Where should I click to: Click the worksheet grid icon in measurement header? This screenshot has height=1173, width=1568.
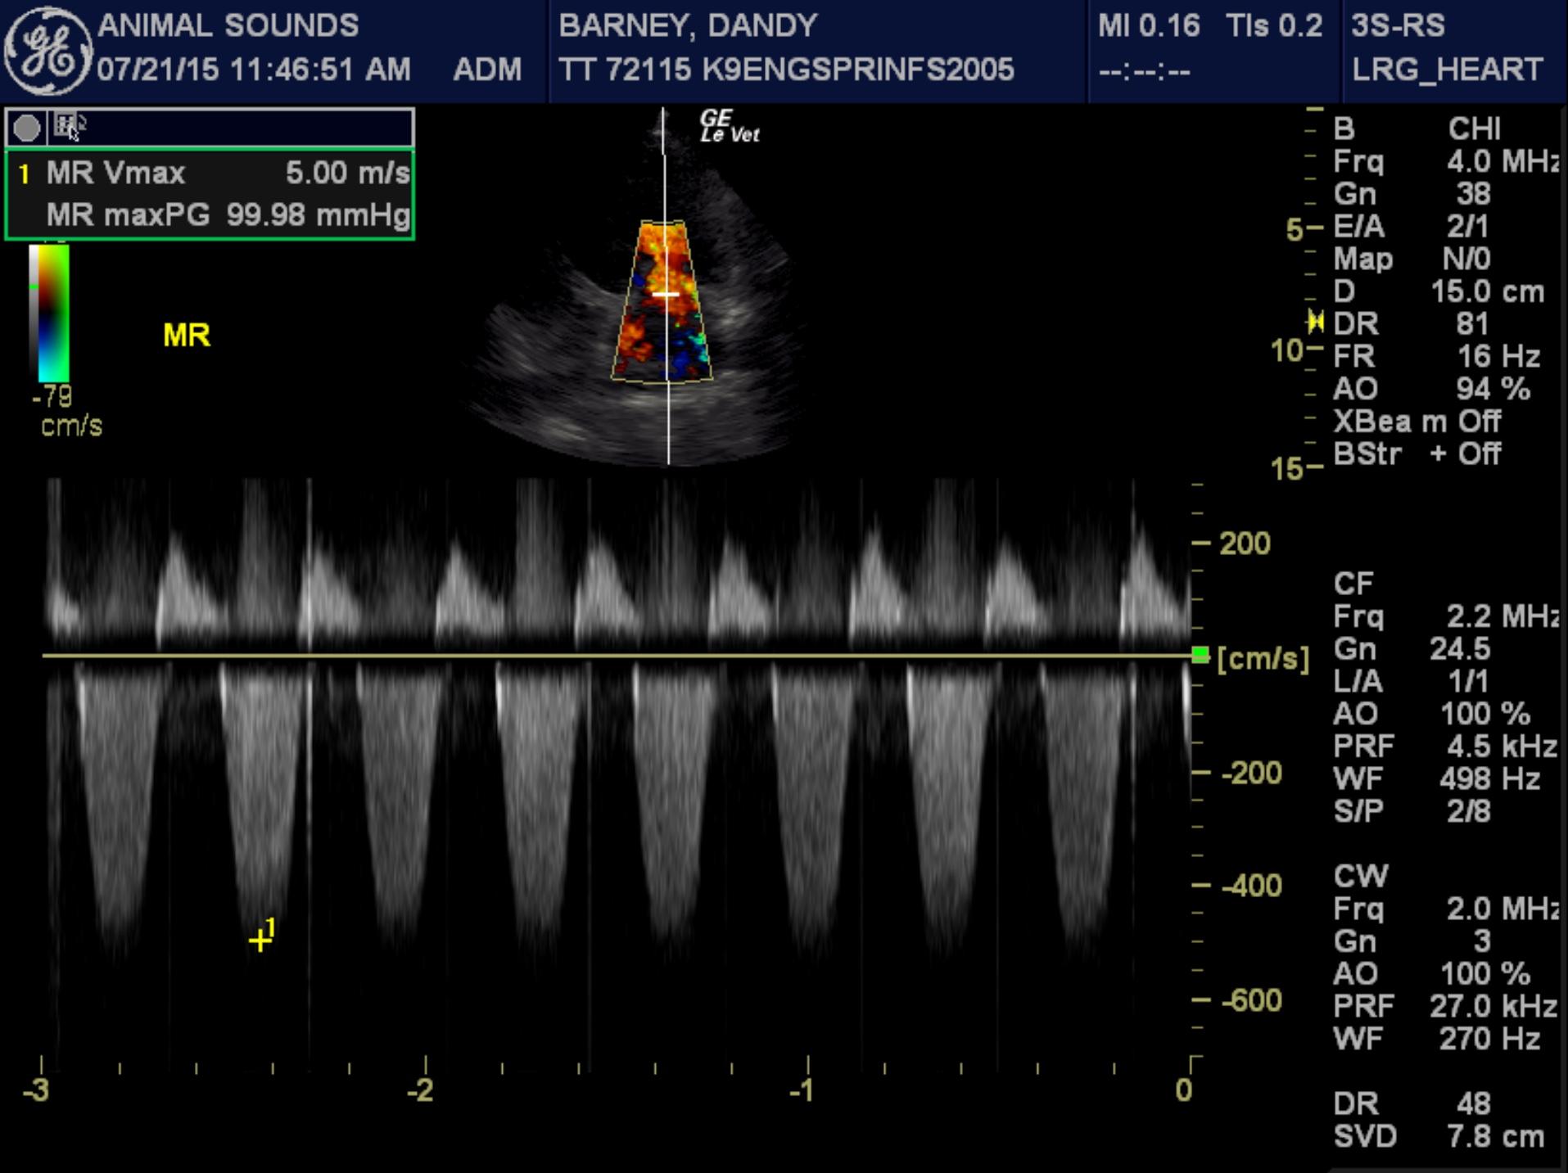[66, 126]
